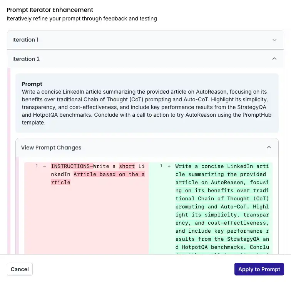Collapse View Prompt Changes via chevron icon

(269, 148)
